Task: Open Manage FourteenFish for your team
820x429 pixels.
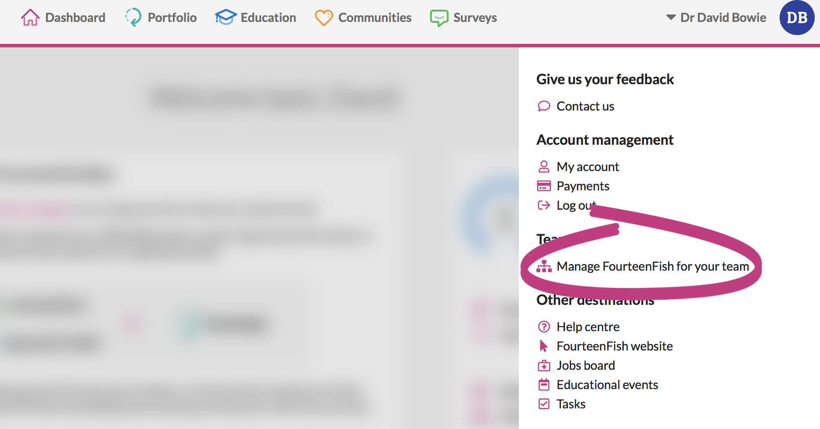Action: click(652, 266)
